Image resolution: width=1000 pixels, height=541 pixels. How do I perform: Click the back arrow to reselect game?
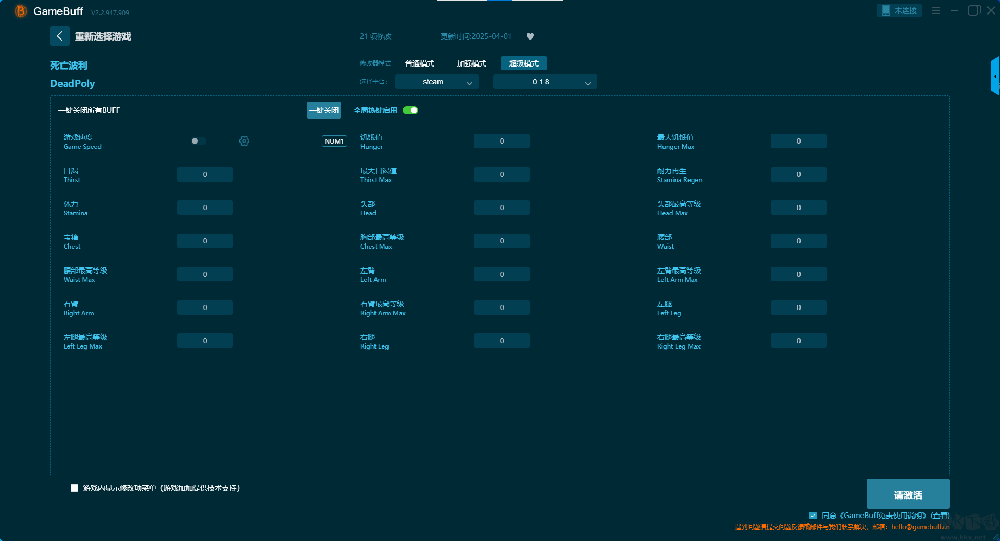point(59,36)
